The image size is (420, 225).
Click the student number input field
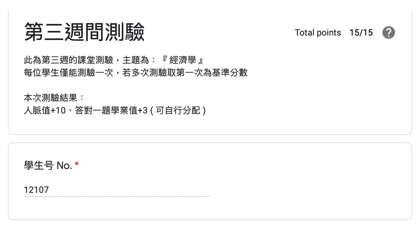coord(117,190)
